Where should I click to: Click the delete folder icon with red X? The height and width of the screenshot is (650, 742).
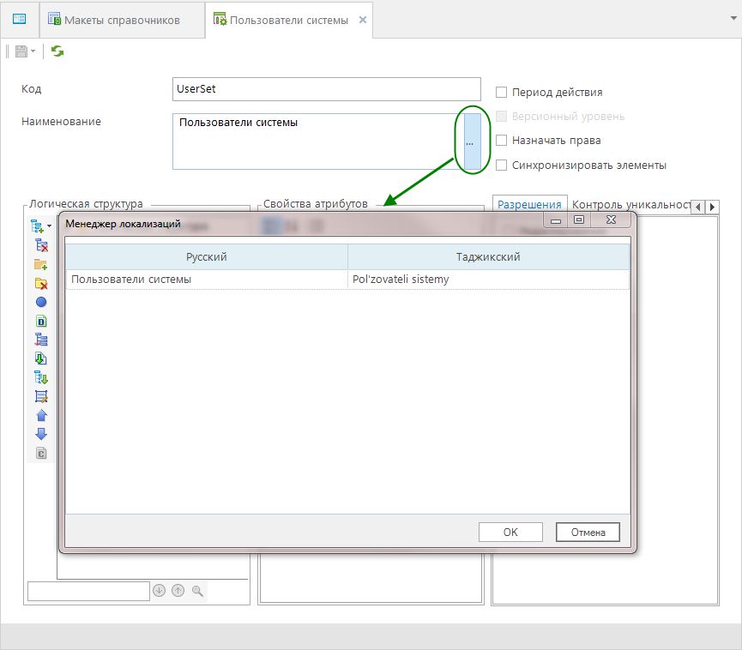click(40, 283)
